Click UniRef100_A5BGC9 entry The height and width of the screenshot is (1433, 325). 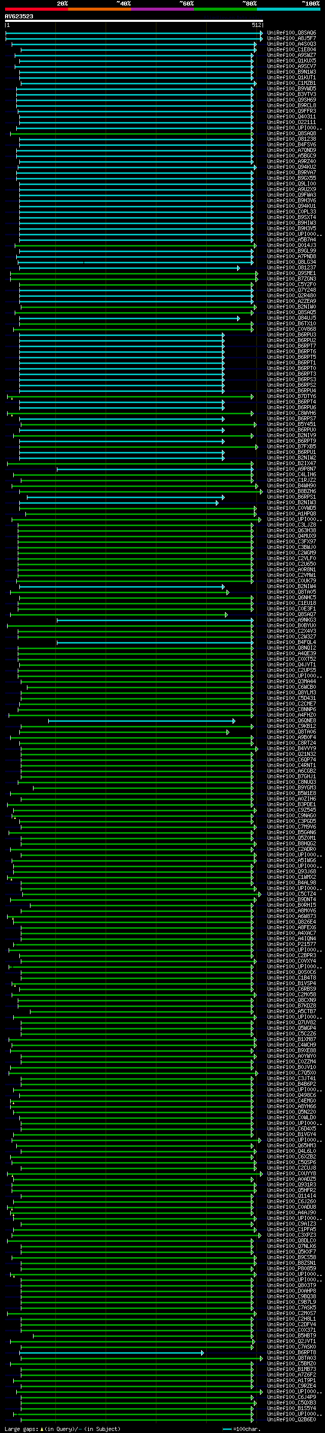(x=291, y=156)
